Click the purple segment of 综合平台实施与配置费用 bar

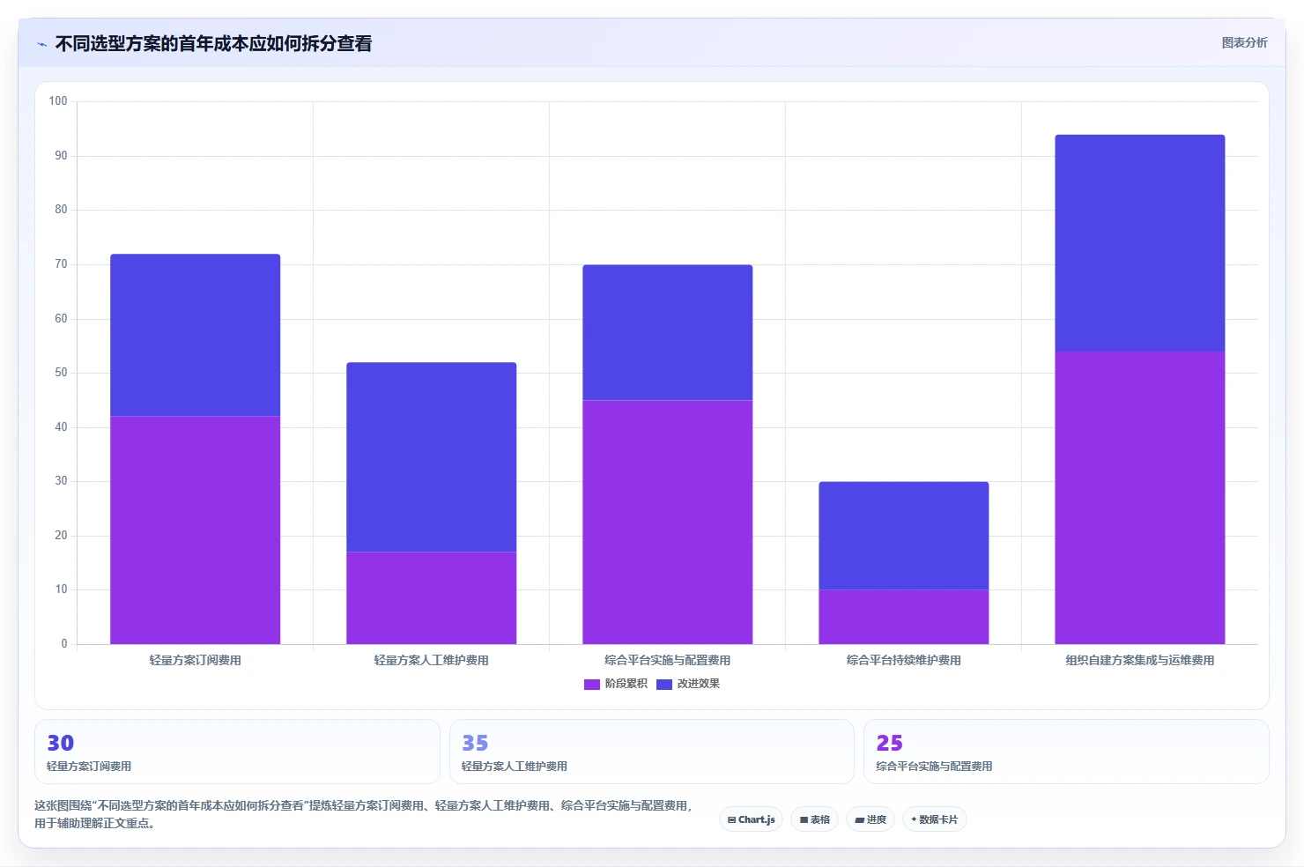668,522
